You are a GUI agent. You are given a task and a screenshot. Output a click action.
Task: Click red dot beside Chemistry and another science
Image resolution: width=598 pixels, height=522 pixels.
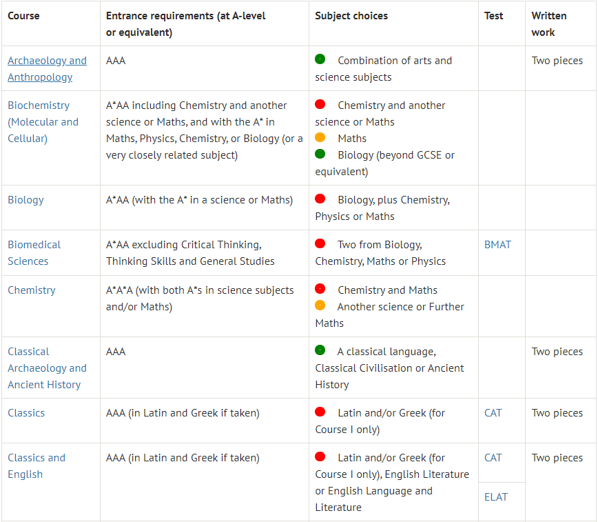[320, 104]
